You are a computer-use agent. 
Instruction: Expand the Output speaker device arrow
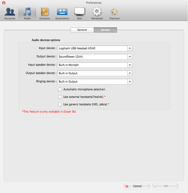coord(130,73)
